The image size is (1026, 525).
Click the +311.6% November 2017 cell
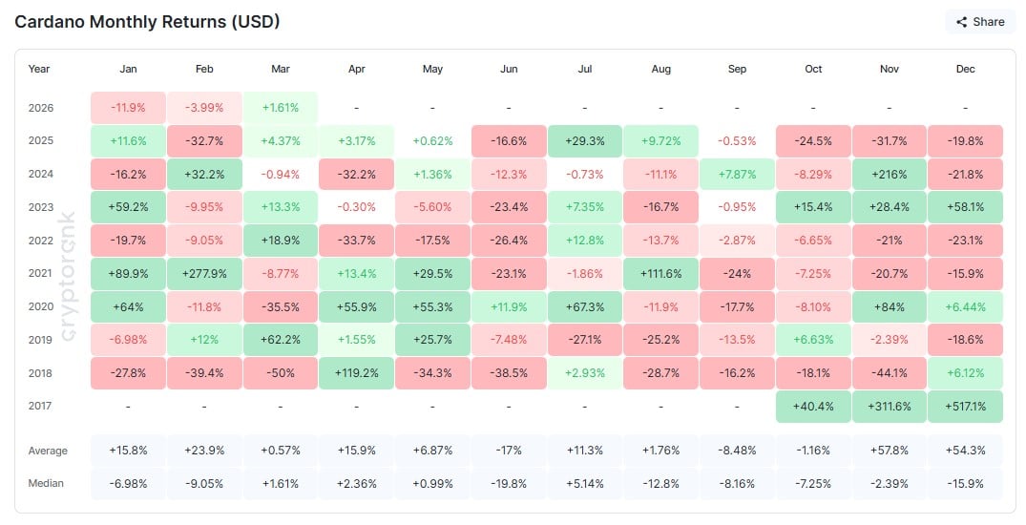(x=890, y=406)
